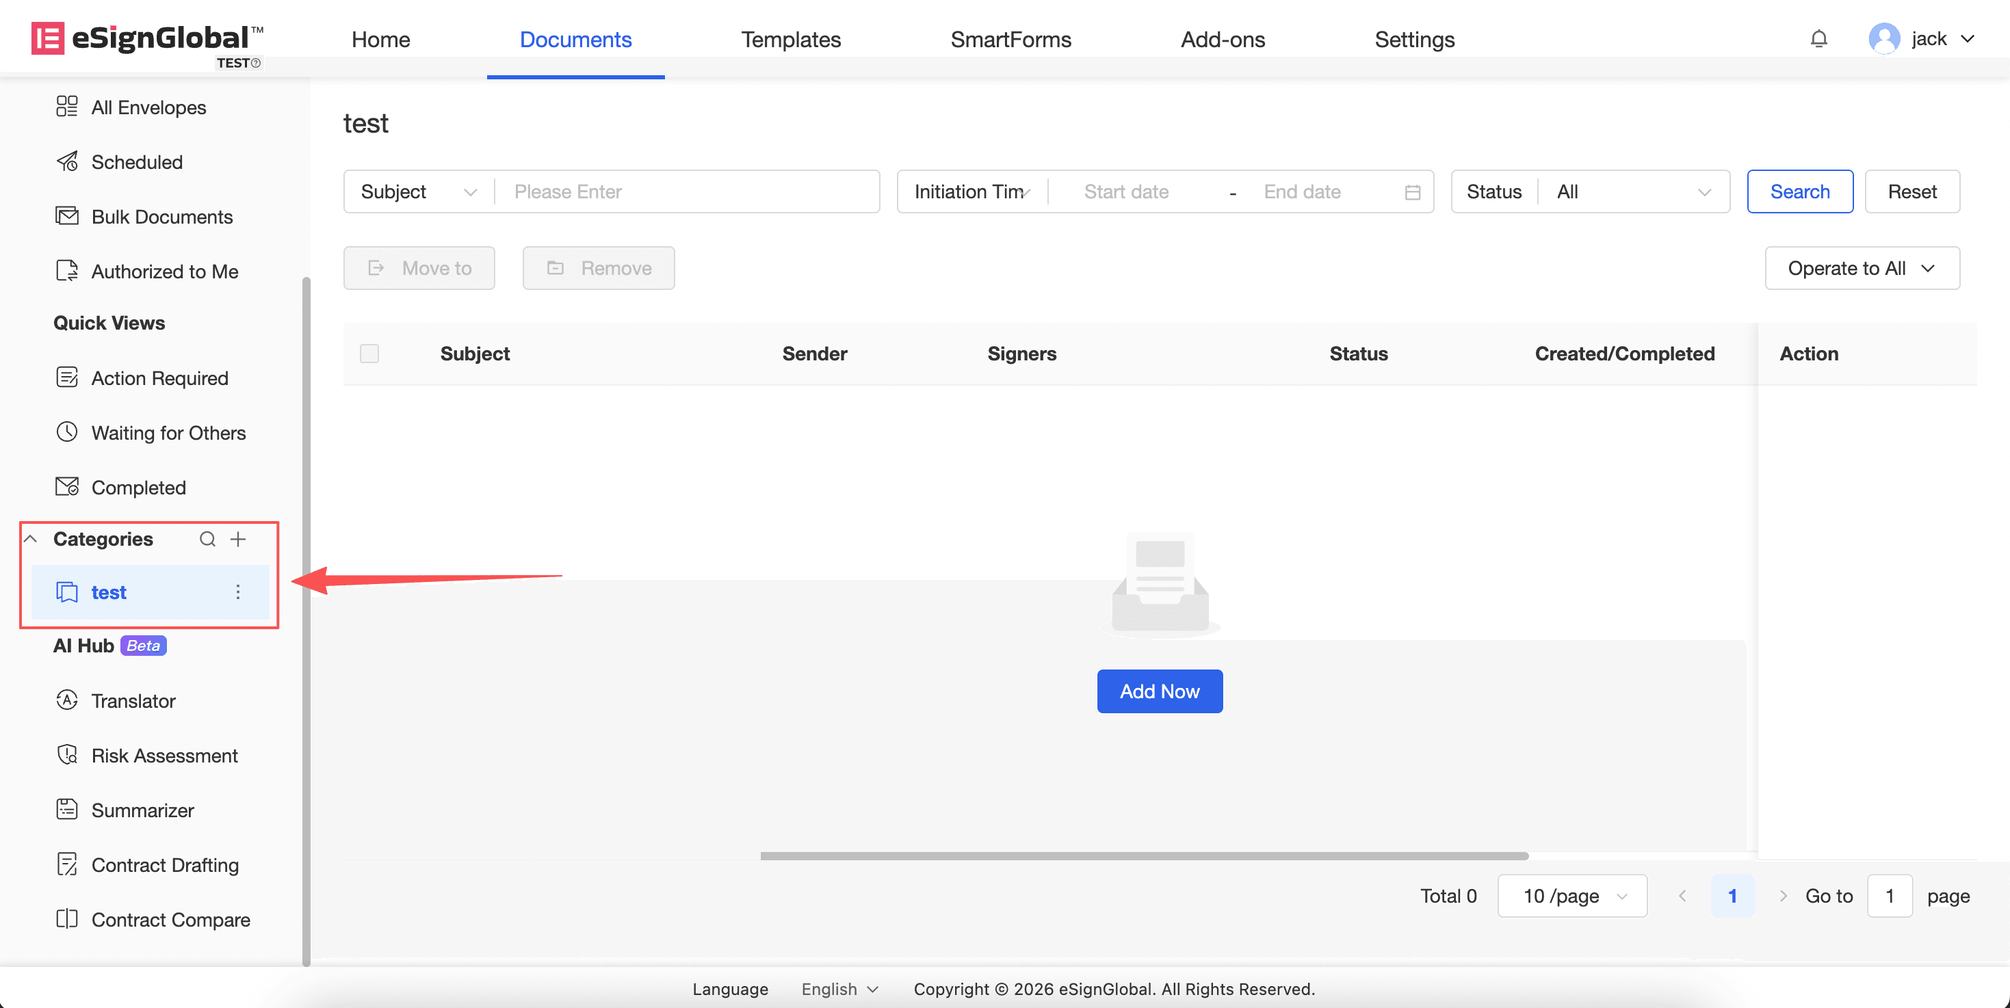Screen dimensions: 2010x1008
Task: Click the calendar icon in date range
Action: (x=1412, y=192)
